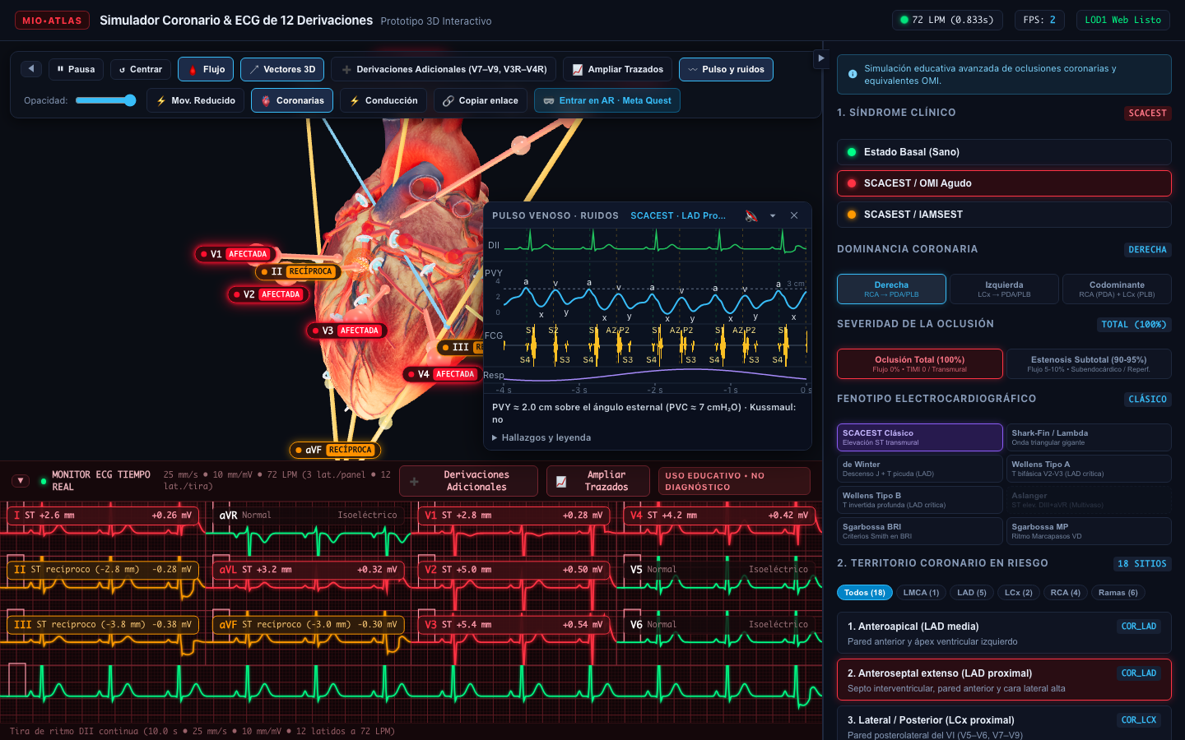Close the Pulso Venoso · Ruidos panel
Image resolution: width=1185 pixels, height=740 pixels.
(794, 215)
